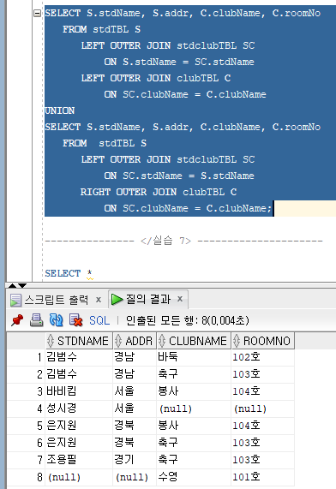Refresh the query result grid
Screen dimensions: 336x489
coord(57,320)
